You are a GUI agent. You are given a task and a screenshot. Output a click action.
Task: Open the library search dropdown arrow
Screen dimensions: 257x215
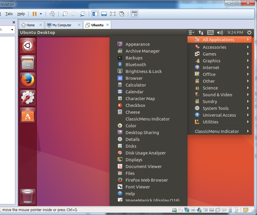coord(12,30)
